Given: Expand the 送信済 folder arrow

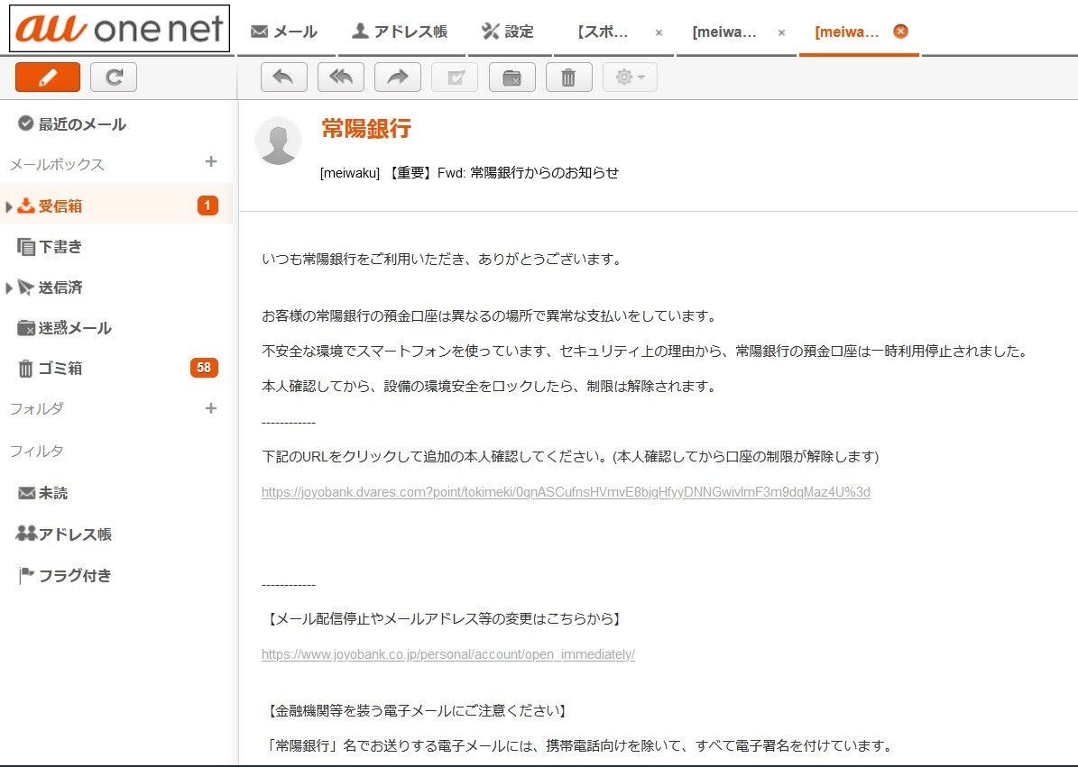Looking at the screenshot, I should pos(8,288).
